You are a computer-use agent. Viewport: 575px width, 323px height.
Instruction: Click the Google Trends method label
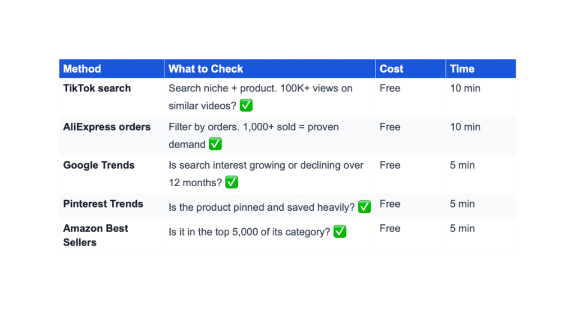(x=99, y=165)
